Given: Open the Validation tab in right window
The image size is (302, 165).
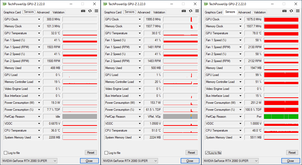Looking at the screenshot, I should (x=260, y=12).
